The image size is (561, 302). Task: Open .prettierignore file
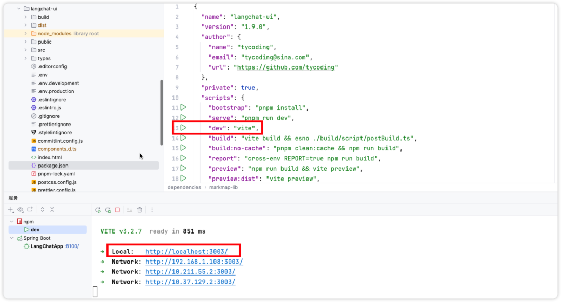54,125
